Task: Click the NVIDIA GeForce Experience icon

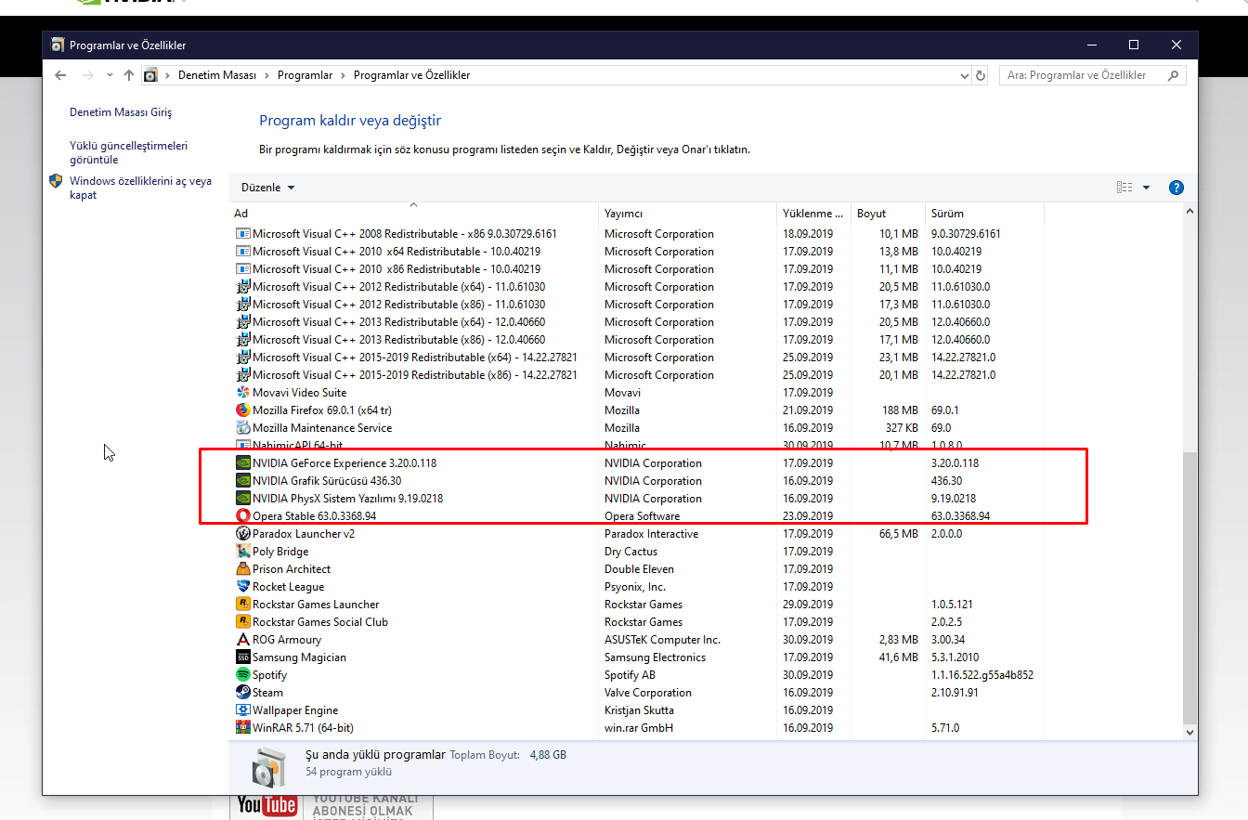Action: pos(243,463)
